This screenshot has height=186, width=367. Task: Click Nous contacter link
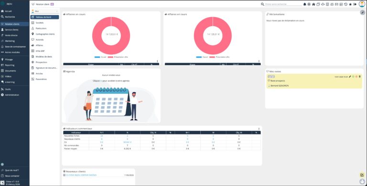click(x=12, y=176)
